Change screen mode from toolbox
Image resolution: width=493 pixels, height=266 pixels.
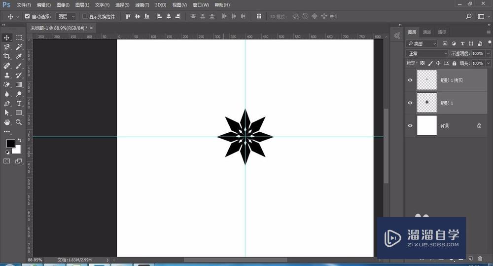click(x=19, y=161)
